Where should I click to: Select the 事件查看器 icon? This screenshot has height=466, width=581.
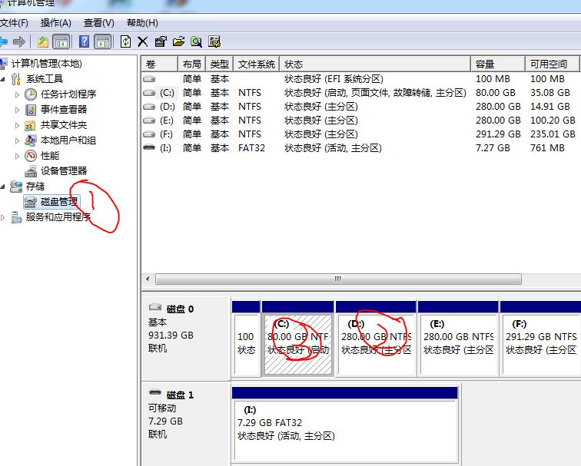(x=31, y=110)
